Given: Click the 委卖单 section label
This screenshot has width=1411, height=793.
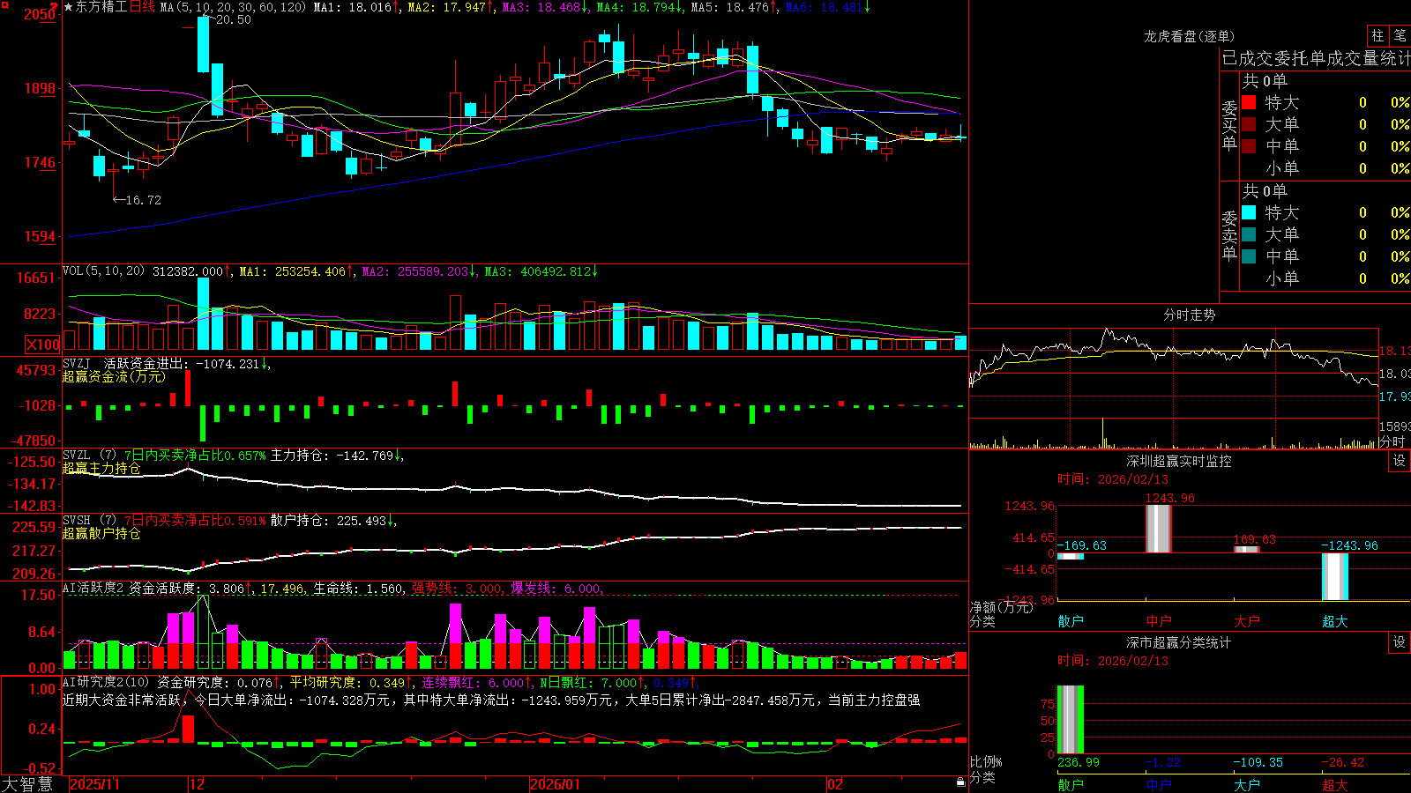Looking at the screenshot, I should click(x=1229, y=235).
